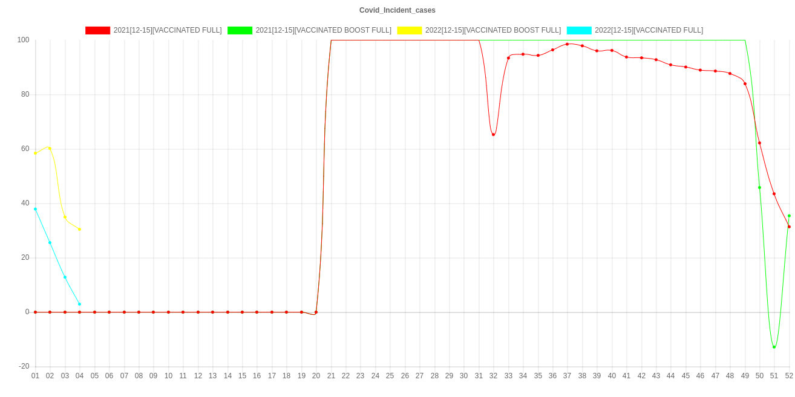
Task: Click the cyan legend color swatch
Action: pos(578,30)
